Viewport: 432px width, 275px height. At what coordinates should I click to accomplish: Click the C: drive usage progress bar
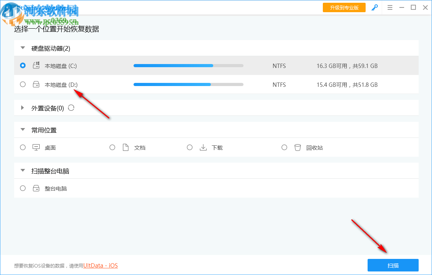coord(188,65)
